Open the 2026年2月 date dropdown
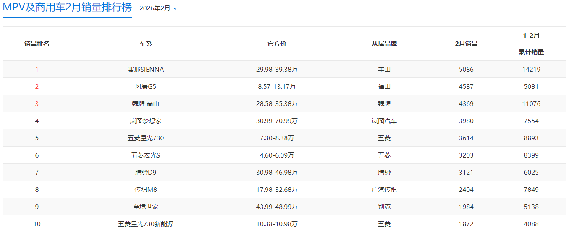Viewport: 569px width, 235px height. (x=158, y=8)
